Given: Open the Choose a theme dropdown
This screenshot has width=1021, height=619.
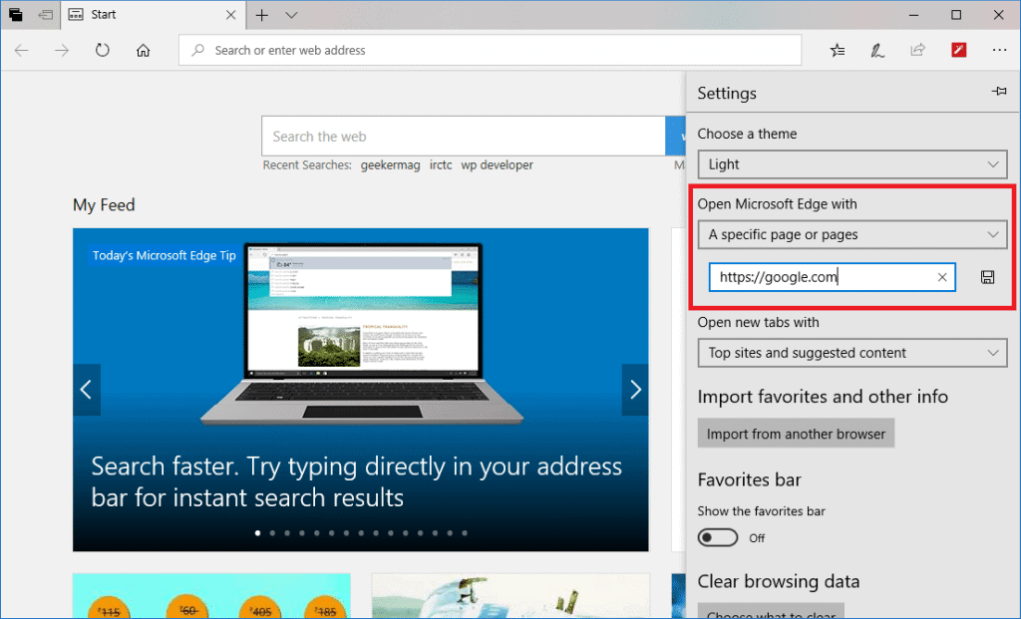Looking at the screenshot, I should click(852, 164).
